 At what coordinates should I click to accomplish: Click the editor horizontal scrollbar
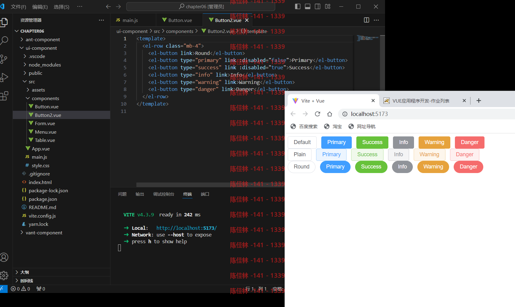[x=211, y=185]
